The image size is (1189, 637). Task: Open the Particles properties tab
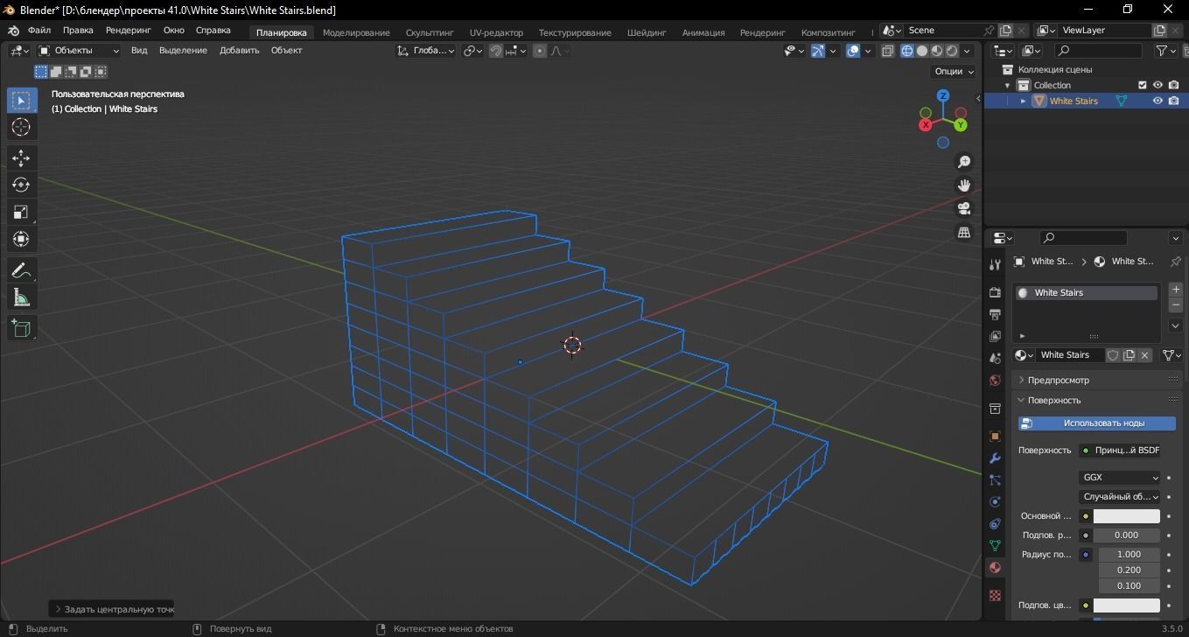[x=995, y=479]
